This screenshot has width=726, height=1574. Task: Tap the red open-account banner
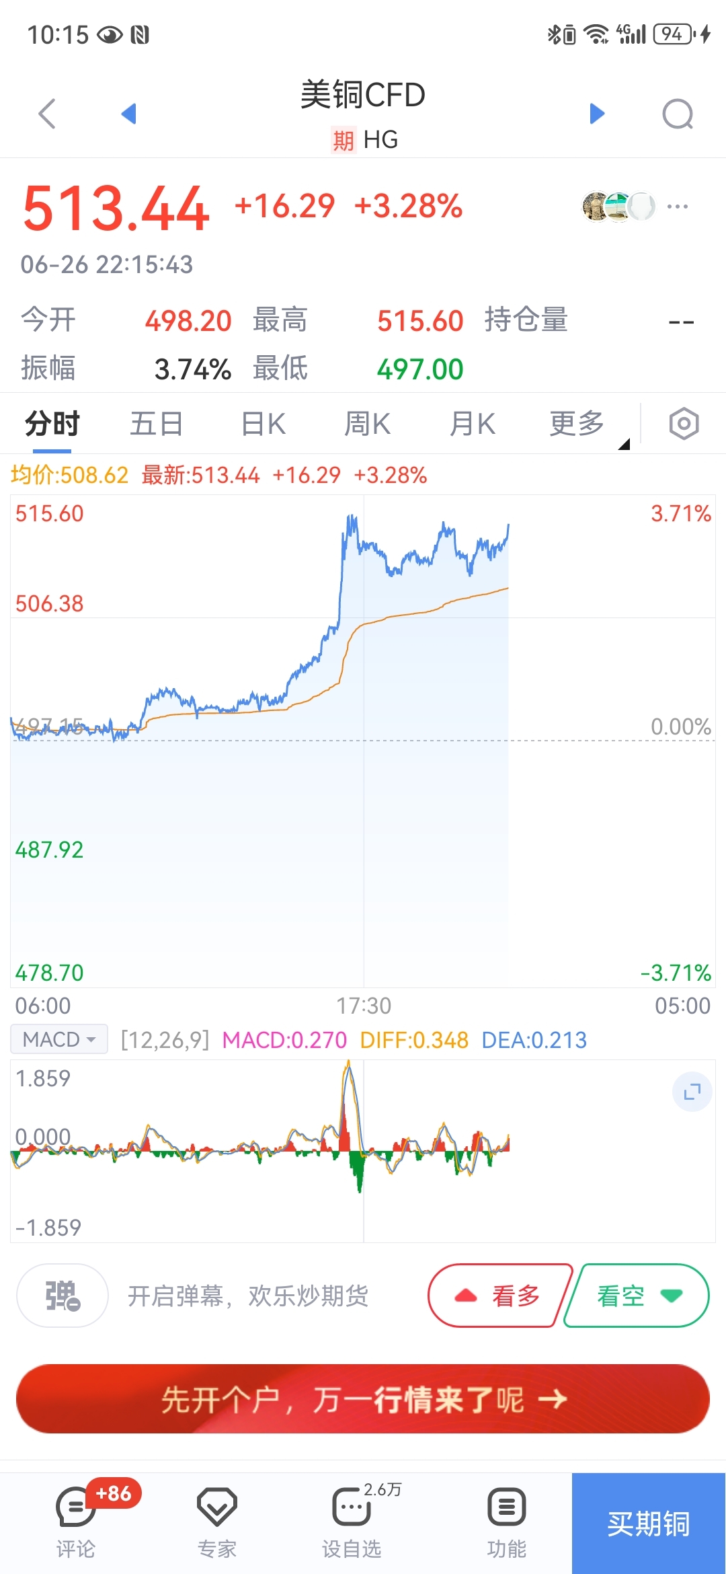click(363, 1399)
